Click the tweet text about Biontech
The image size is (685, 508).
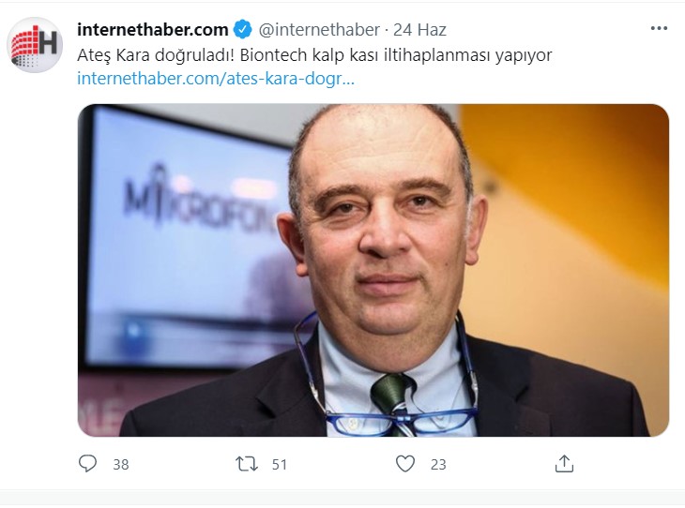point(314,55)
